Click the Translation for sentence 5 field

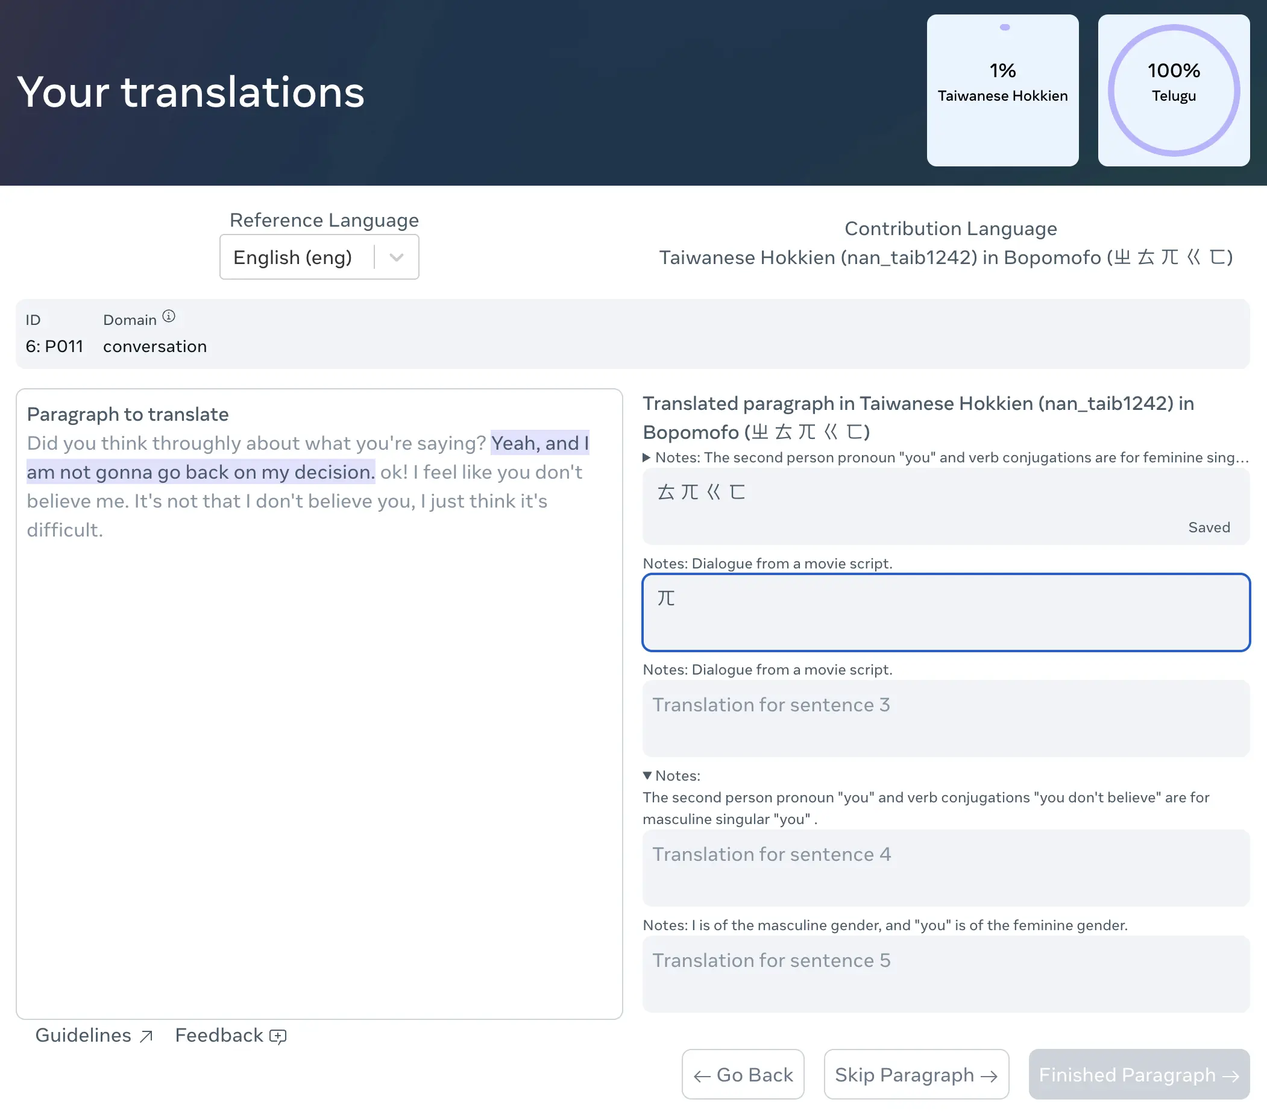945,974
